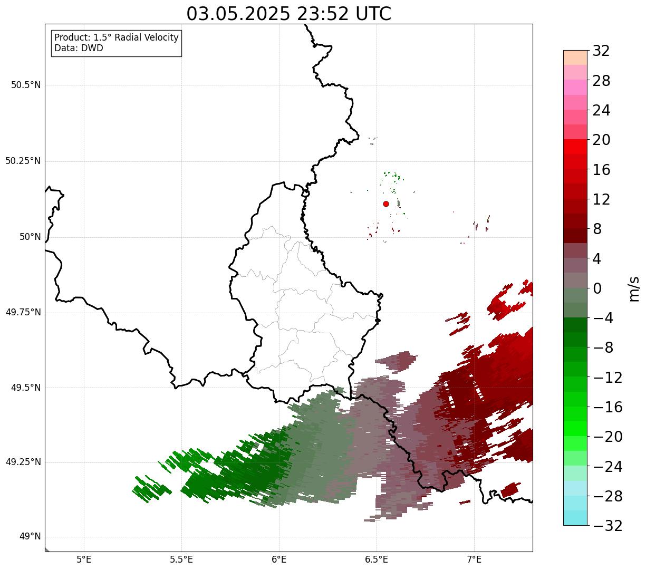Click the bright red swatch below 20
The image size is (646, 570).
click(x=575, y=147)
